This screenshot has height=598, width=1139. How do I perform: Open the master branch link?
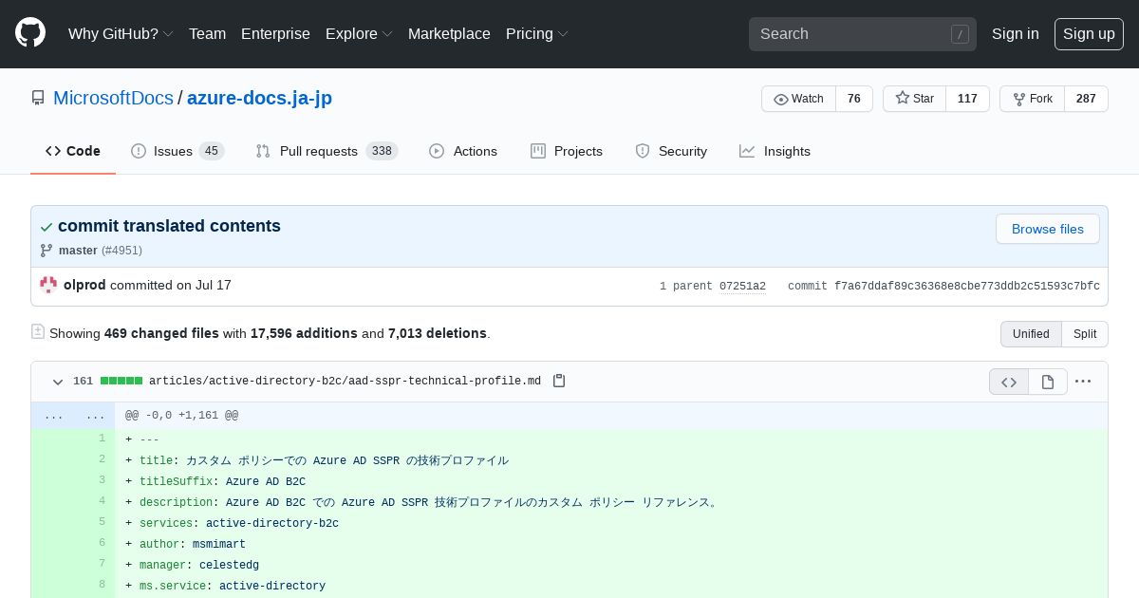tap(78, 251)
